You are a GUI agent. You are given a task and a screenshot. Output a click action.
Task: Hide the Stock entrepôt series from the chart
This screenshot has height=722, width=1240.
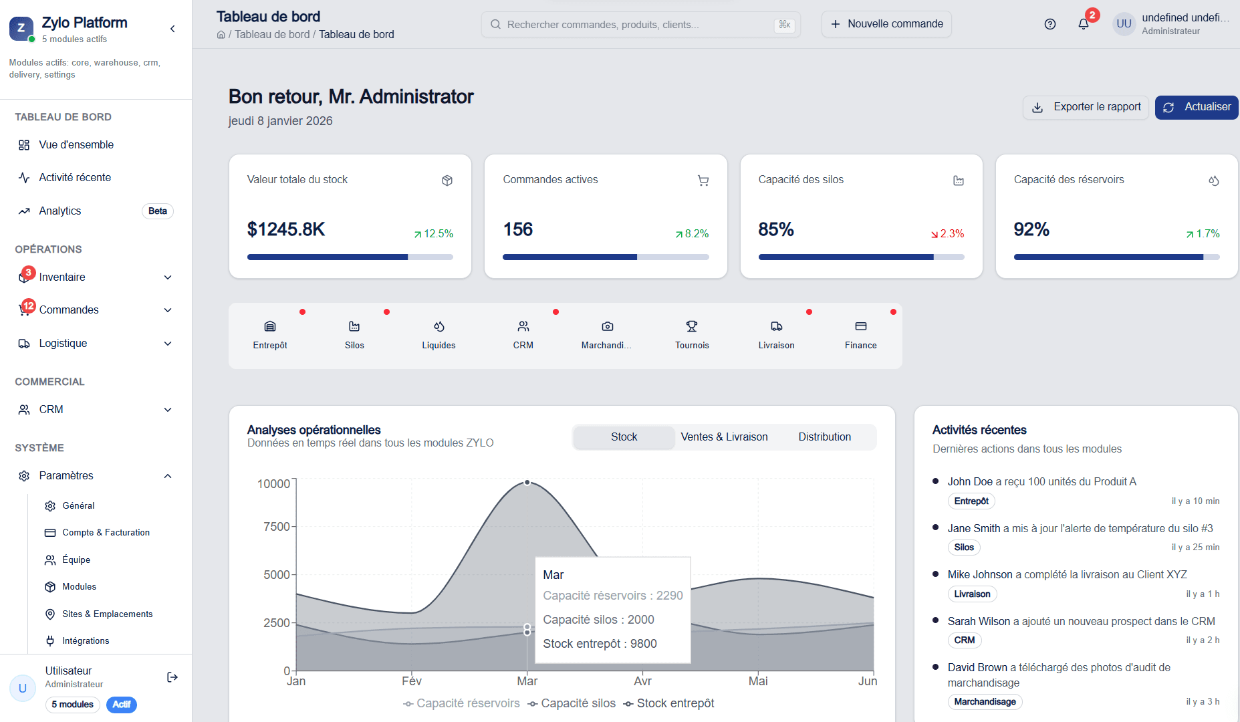[668, 703]
